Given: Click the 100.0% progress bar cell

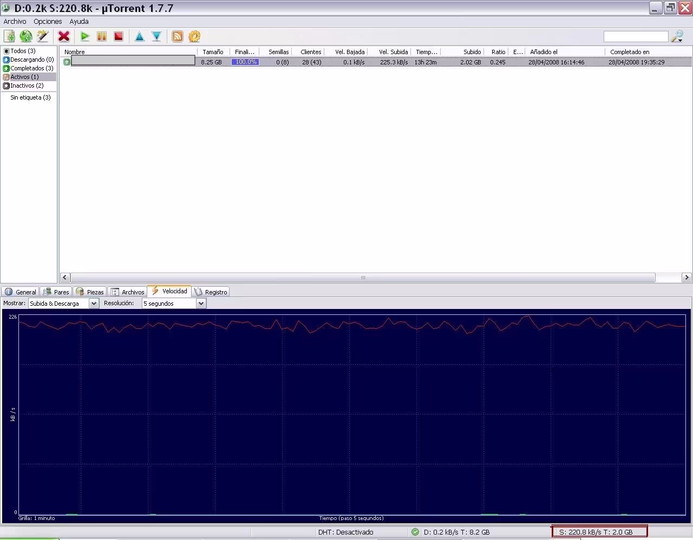Looking at the screenshot, I should click(245, 62).
